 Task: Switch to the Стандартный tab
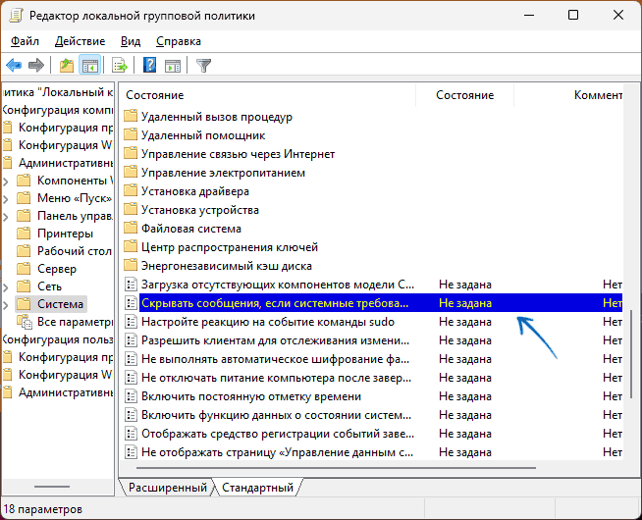[x=256, y=488]
